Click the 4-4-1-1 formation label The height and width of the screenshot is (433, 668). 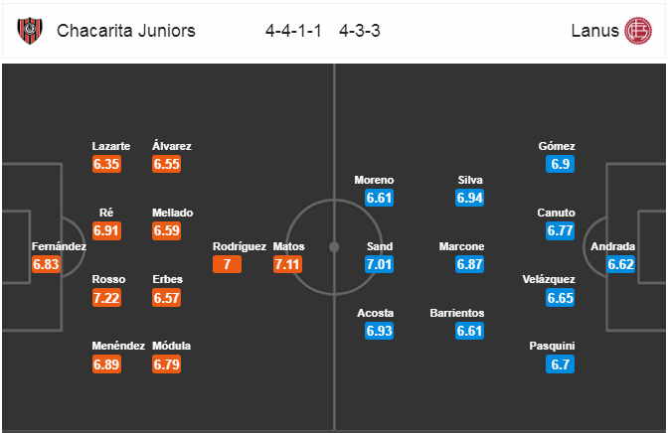coord(293,31)
